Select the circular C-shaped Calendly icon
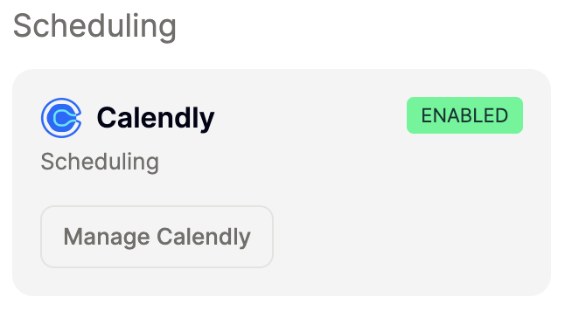 point(61,118)
